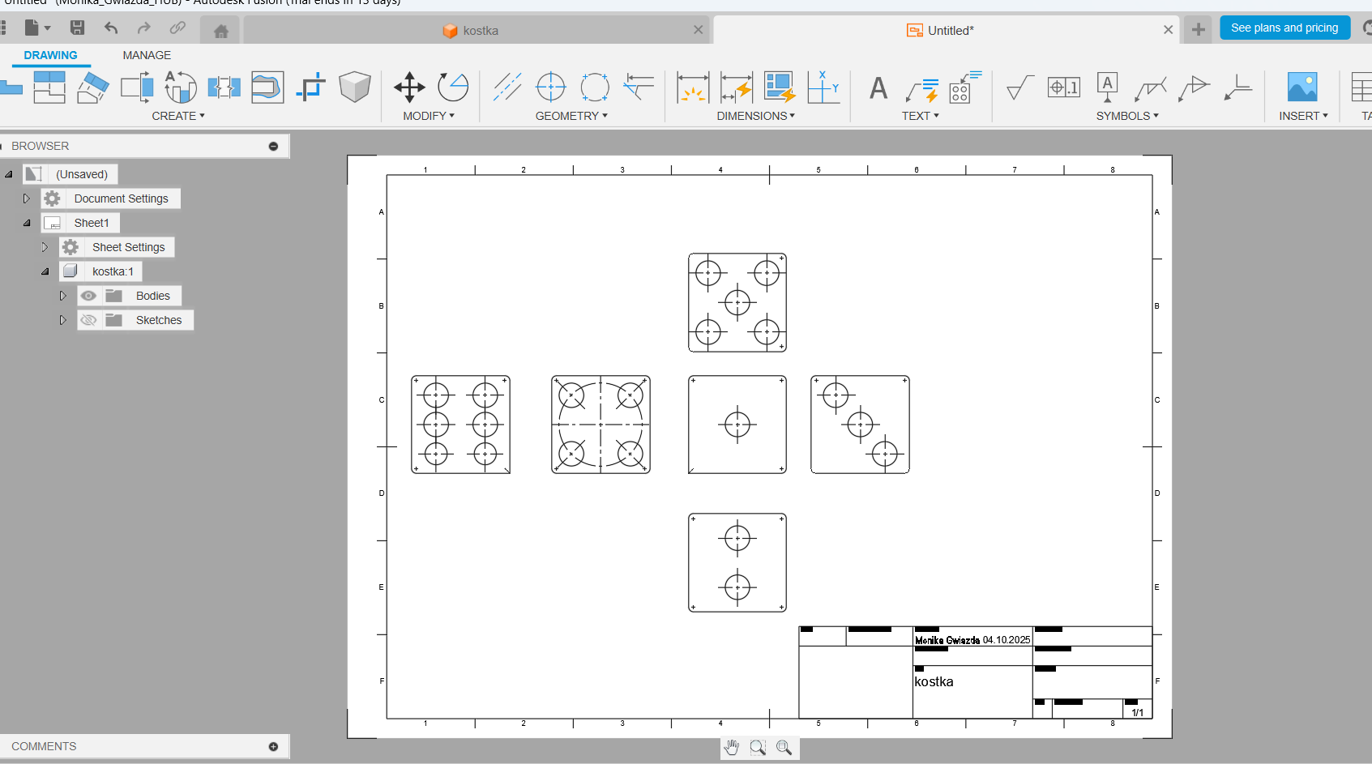Expand the Sheet Settings node
Screen dimensions: 1372x764
(45, 247)
